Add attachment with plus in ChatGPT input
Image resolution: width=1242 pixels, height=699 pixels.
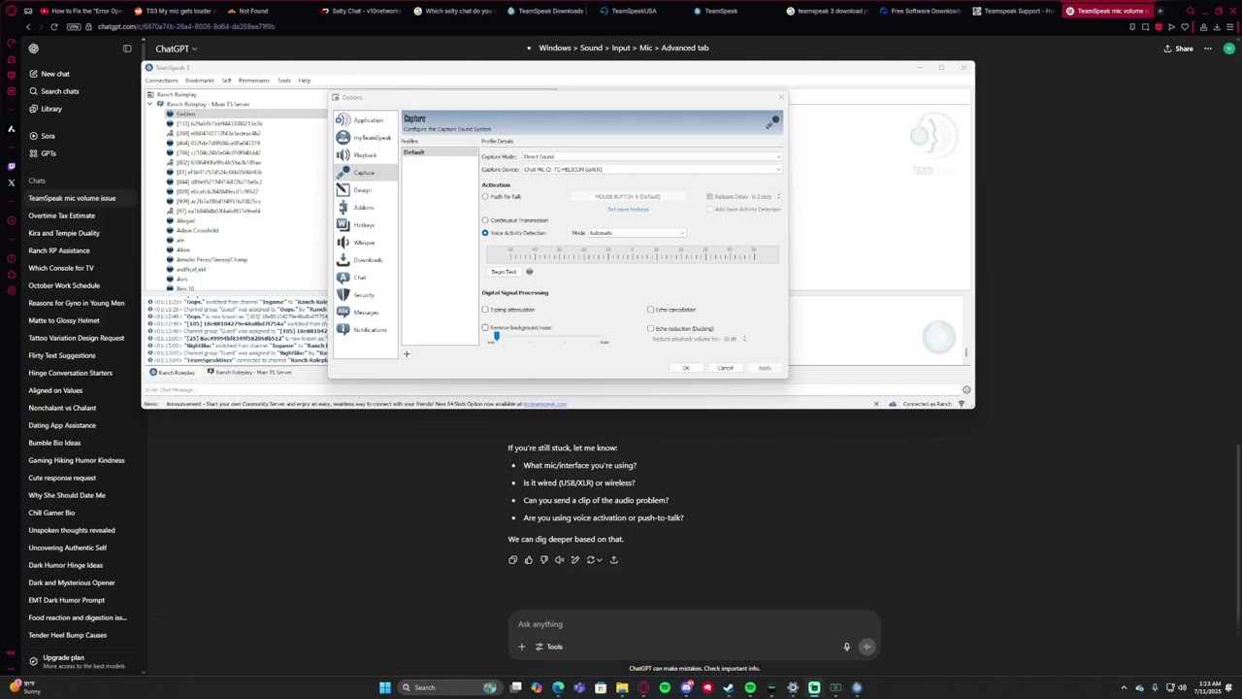[x=521, y=647]
